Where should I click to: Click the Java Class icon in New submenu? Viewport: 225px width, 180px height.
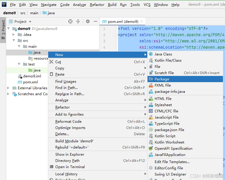click(x=151, y=54)
